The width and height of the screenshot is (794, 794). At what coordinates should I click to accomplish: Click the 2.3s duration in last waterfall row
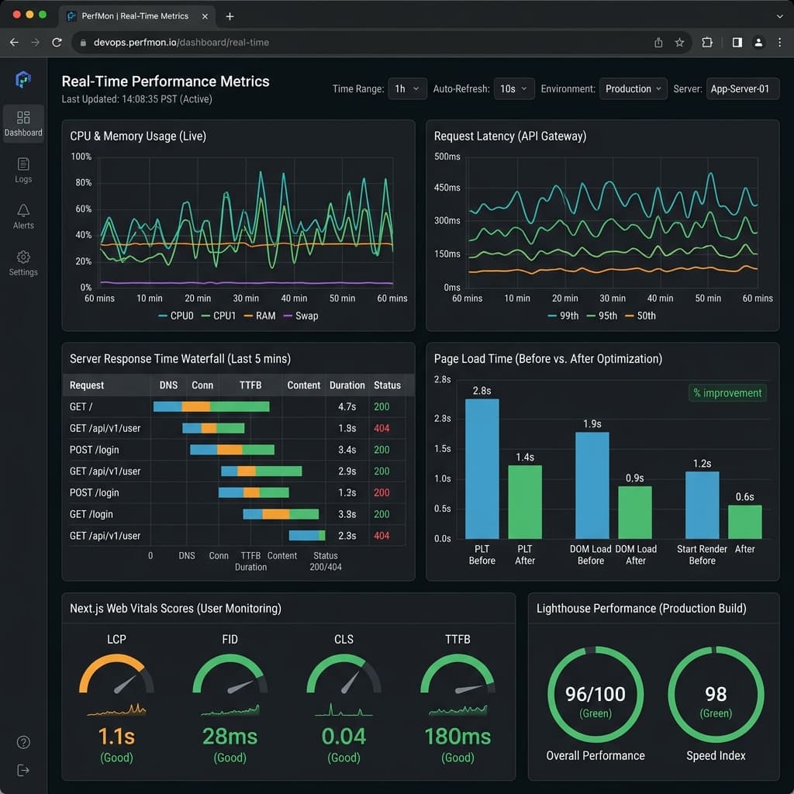click(347, 536)
